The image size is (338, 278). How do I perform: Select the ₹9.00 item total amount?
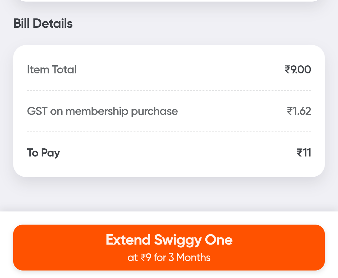click(298, 69)
